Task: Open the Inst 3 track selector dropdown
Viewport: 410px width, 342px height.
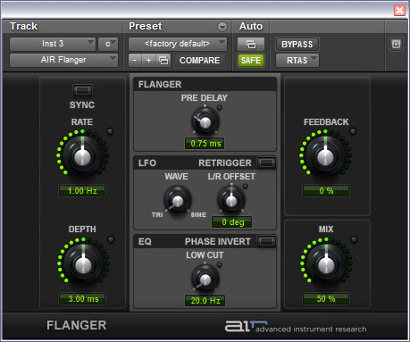Action: [x=53, y=44]
